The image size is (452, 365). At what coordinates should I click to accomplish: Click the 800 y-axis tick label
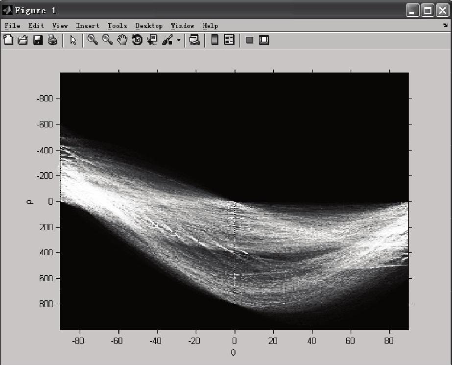coord(46,304)
